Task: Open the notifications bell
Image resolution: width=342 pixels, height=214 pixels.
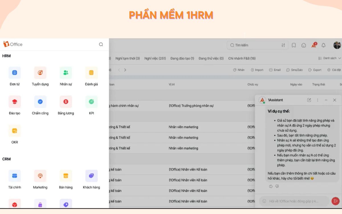Action: pyautogui.click(x=323, y=45)
